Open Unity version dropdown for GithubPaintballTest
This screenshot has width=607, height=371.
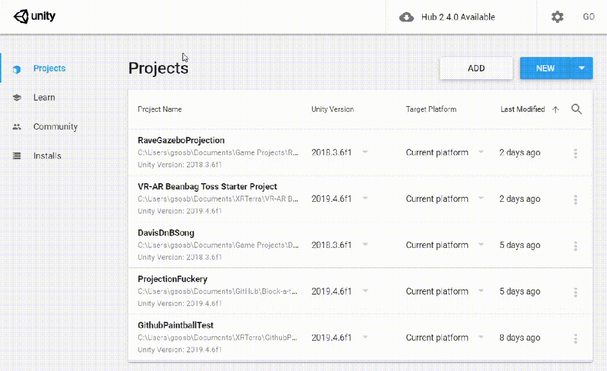coord(365,337)
